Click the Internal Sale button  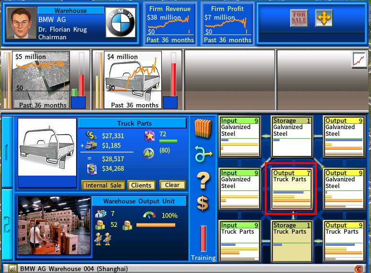coord(103,185)
